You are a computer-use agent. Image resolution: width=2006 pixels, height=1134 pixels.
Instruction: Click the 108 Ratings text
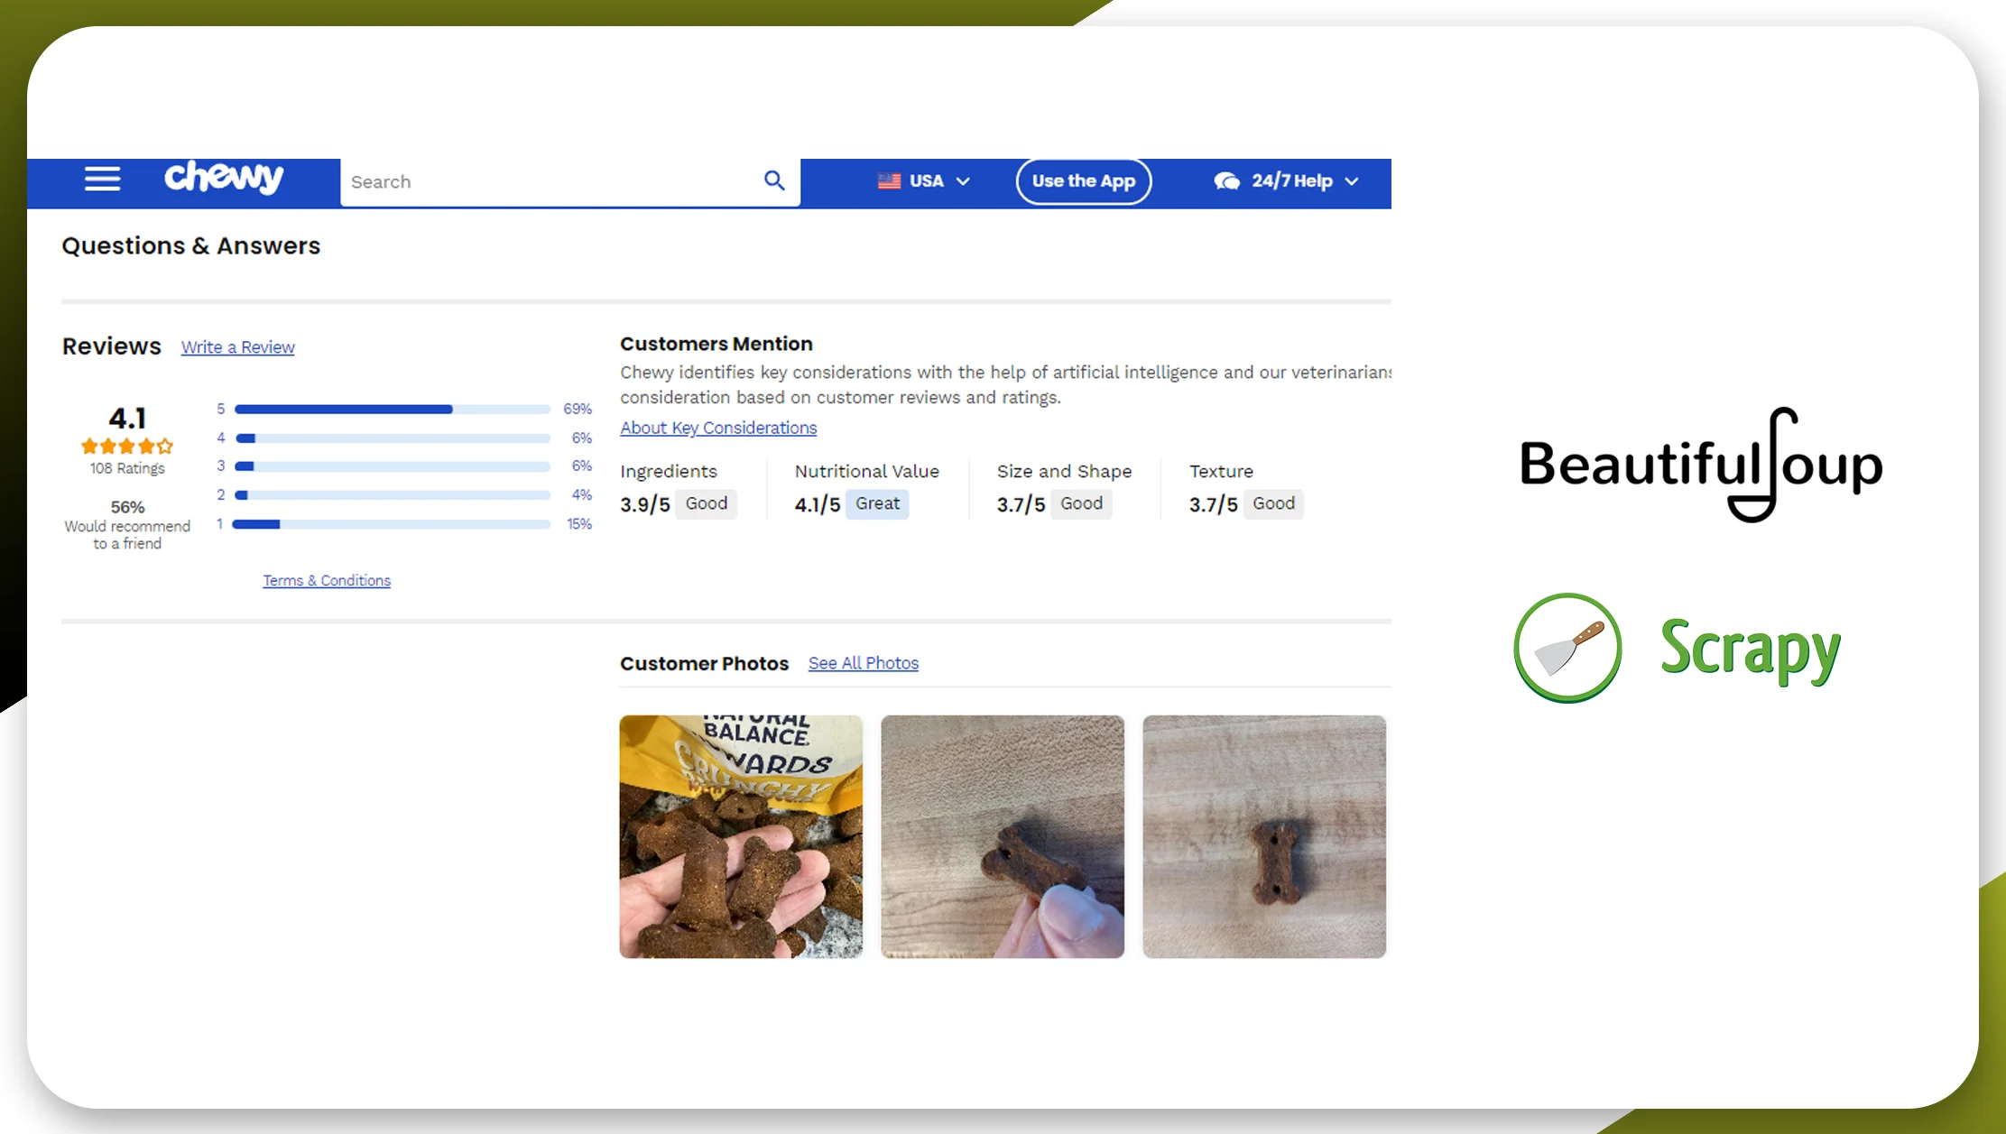click(x=127, y=468)
